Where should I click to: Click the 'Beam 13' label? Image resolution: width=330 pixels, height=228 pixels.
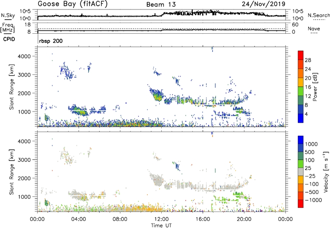point(161,5)
